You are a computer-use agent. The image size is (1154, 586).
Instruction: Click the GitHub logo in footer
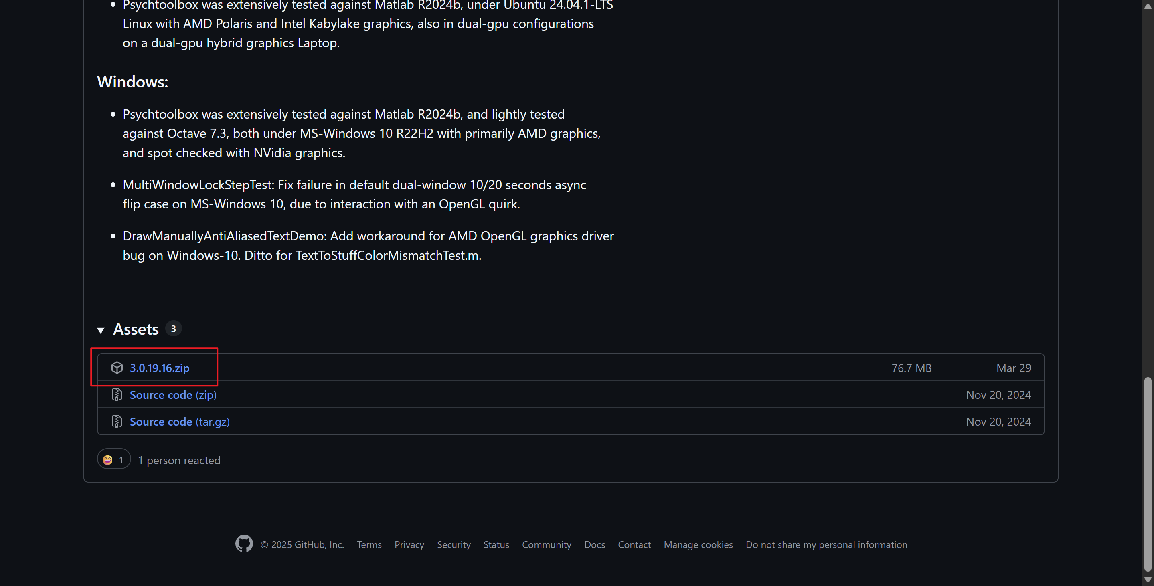coord(244,544)
